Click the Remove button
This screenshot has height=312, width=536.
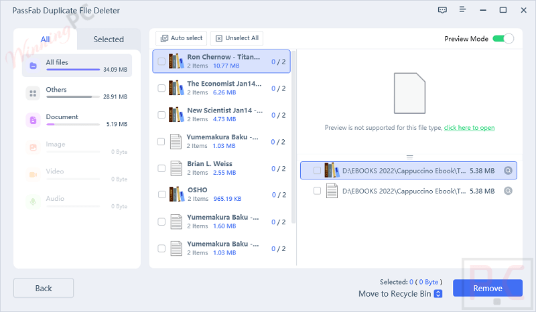(x=488, y=288)
